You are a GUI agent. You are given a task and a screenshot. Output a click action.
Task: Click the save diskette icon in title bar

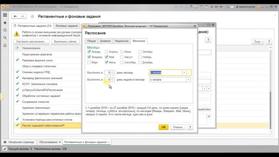coord(176,7)
